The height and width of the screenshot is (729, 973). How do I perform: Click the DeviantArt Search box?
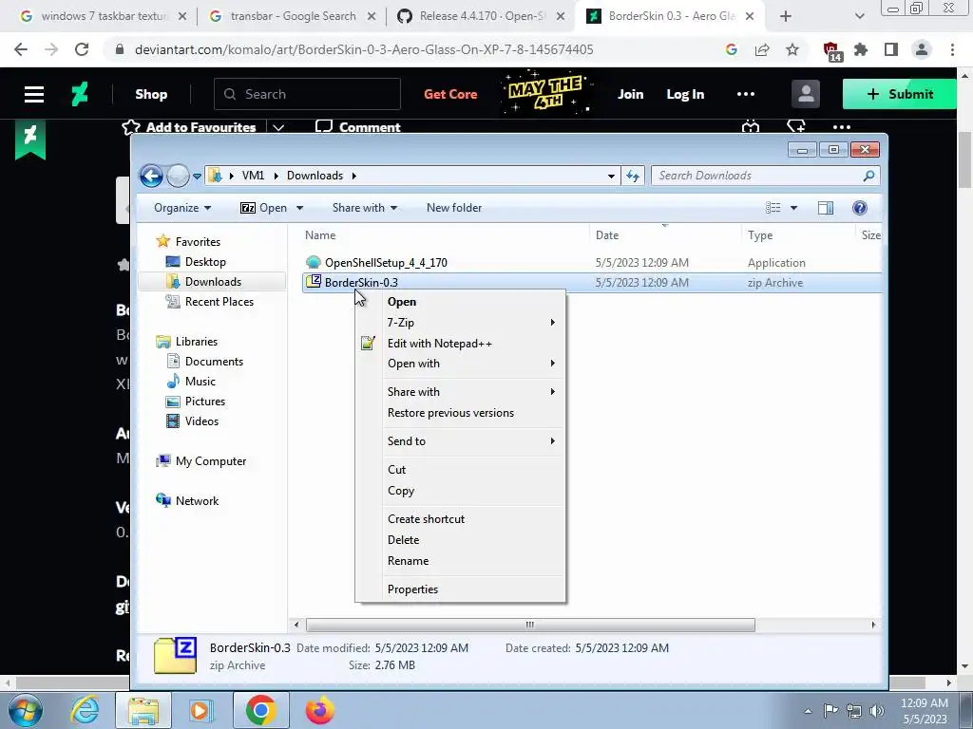click(307, 94)
